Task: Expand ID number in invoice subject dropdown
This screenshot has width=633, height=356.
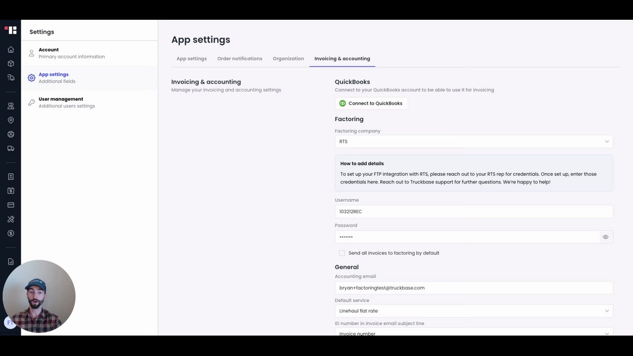Action: click(x=473, y=333)
